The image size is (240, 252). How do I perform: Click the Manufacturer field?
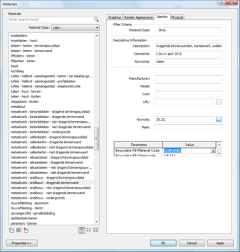pyautogui.click(x=189, y=79)
